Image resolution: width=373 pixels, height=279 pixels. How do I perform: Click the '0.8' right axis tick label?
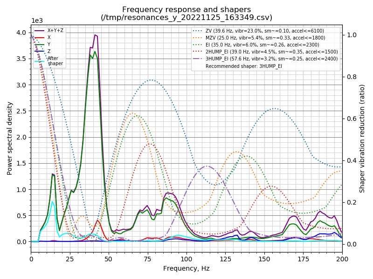(352, 77)
